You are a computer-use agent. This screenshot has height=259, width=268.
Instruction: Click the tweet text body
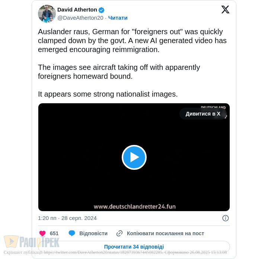tap(132, 63)
